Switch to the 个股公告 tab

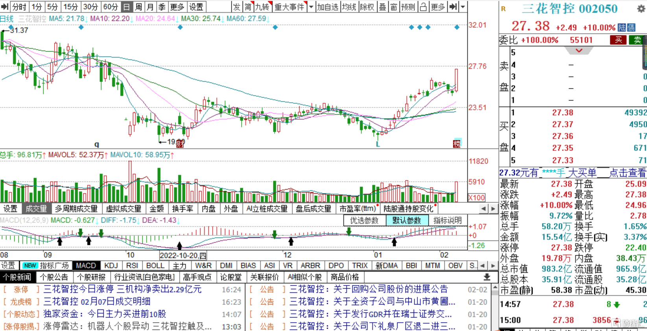click(54, 277)
